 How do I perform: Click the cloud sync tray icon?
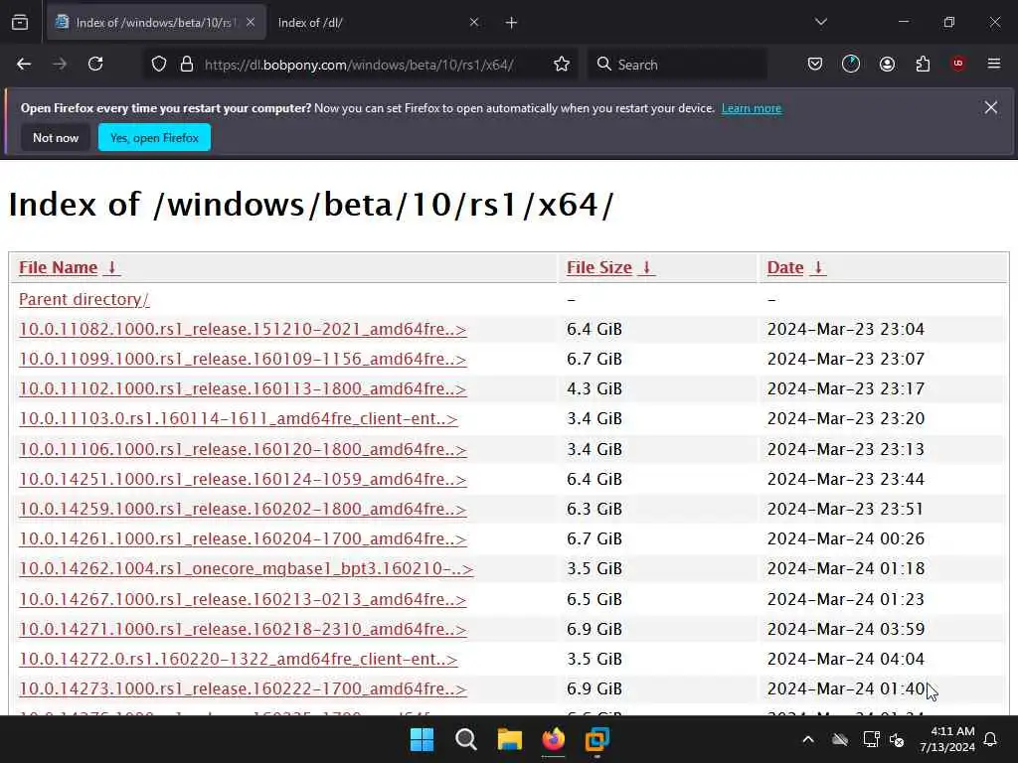pyautogui.click(x=839, y=739)
